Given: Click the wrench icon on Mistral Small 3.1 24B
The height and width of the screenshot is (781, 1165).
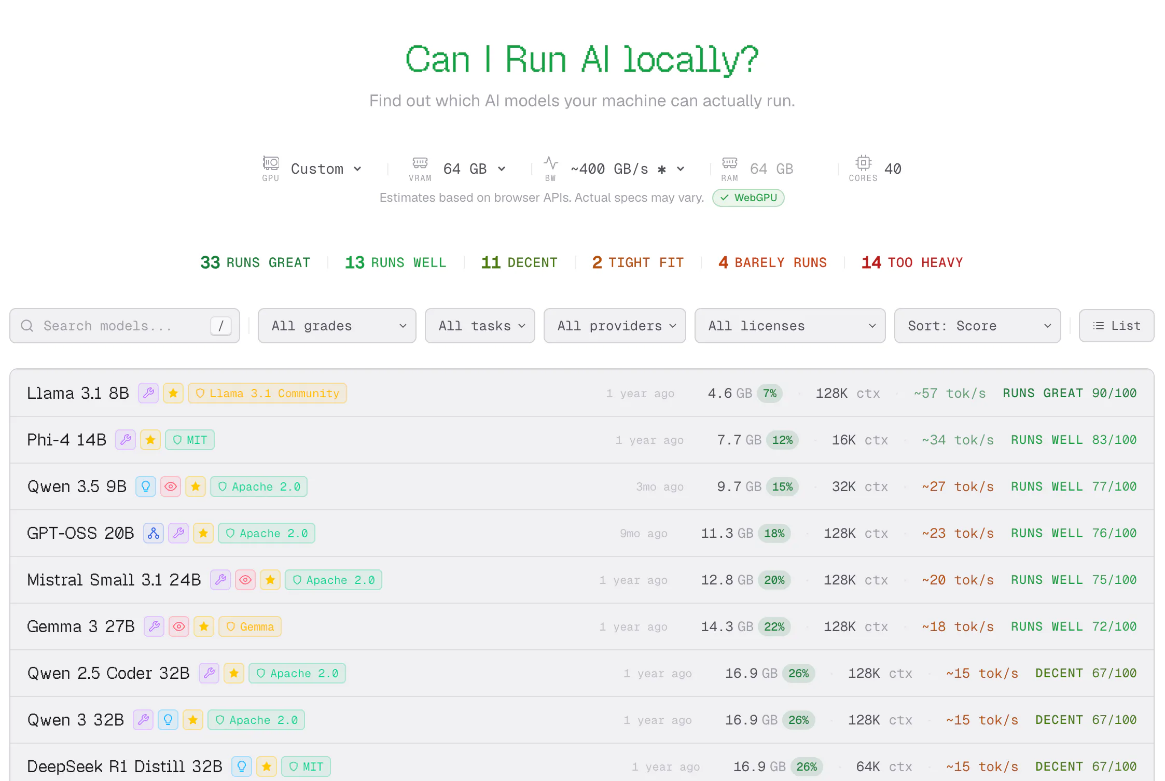Looking at the screenshot, I should tap(220, 580).
